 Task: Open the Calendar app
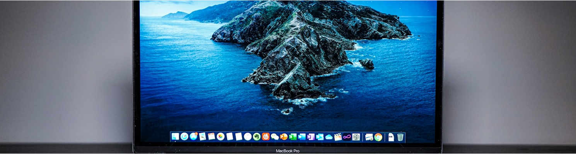point(211,137)
